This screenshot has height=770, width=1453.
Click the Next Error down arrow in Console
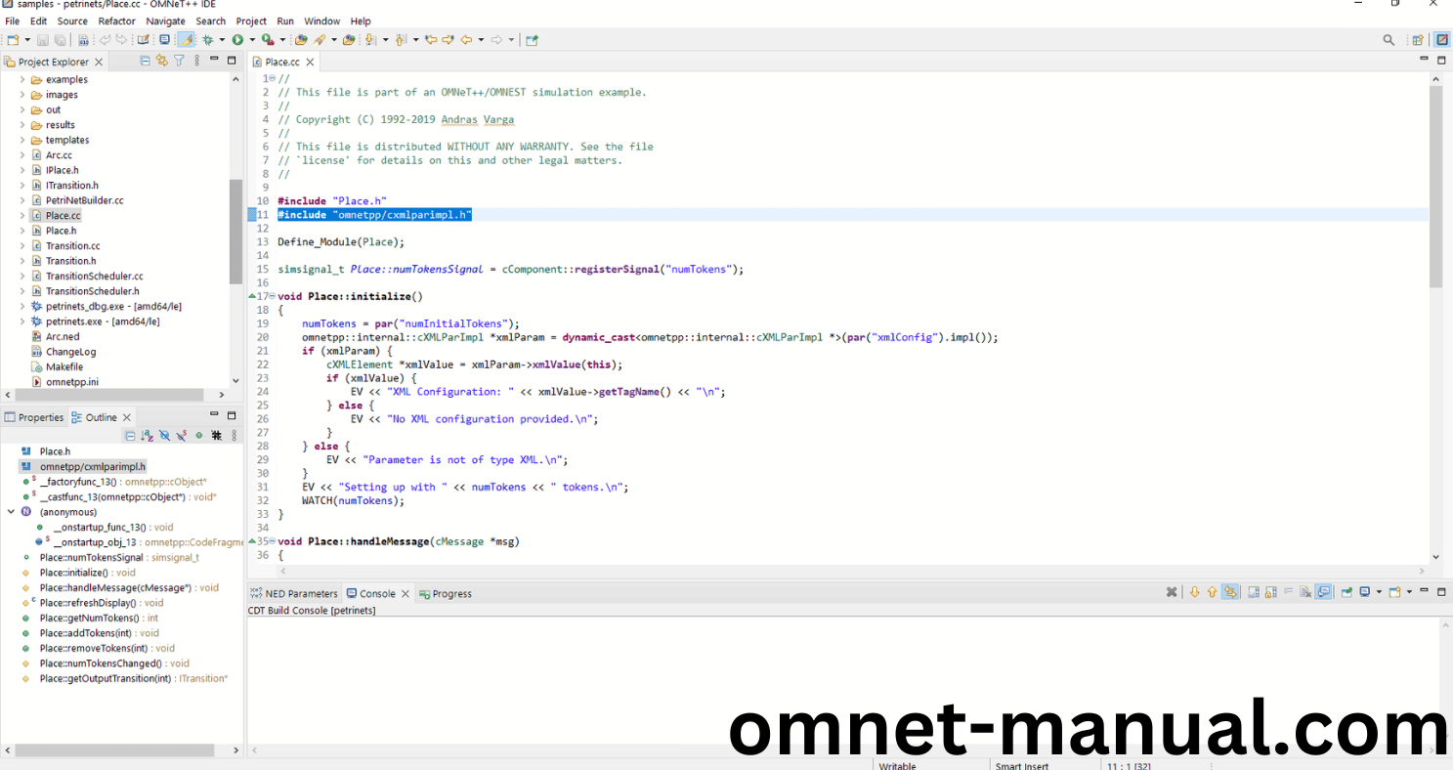[1194, 592]
